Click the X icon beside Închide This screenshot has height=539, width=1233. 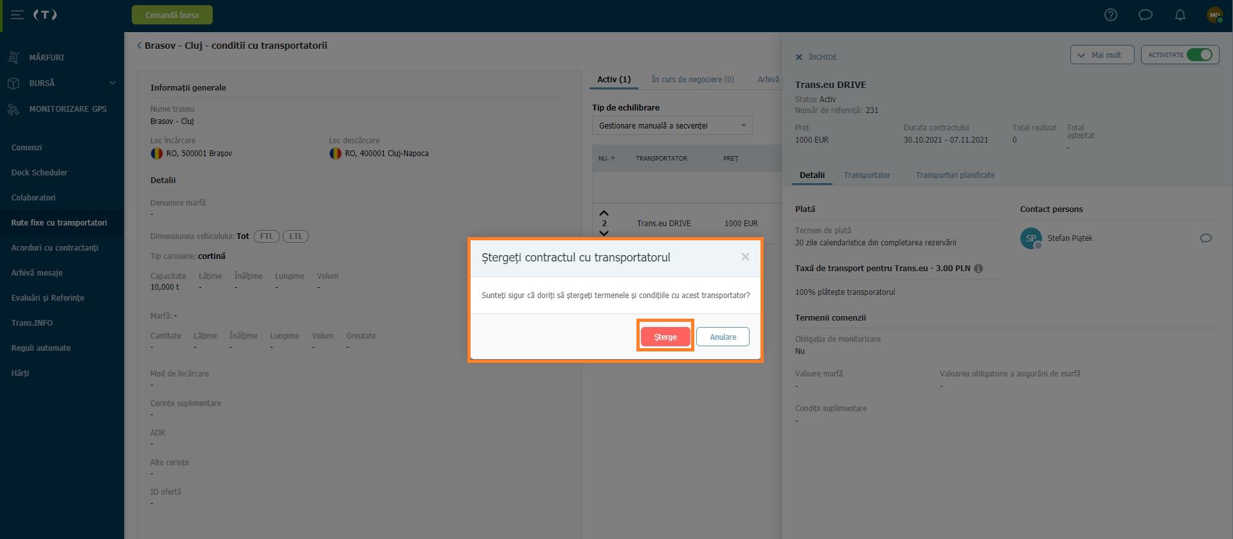click(799, 57)
